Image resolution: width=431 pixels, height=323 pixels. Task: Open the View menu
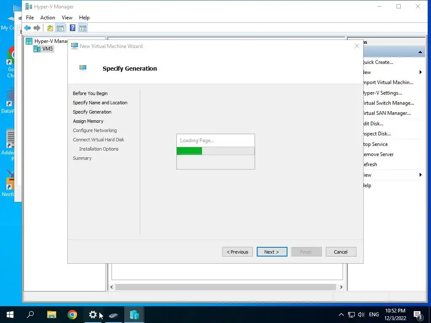[x=67, y=18]
